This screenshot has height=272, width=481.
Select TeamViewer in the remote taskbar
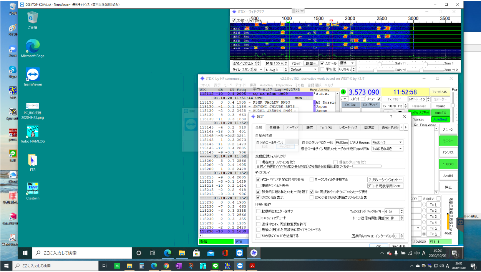[239, 253]
